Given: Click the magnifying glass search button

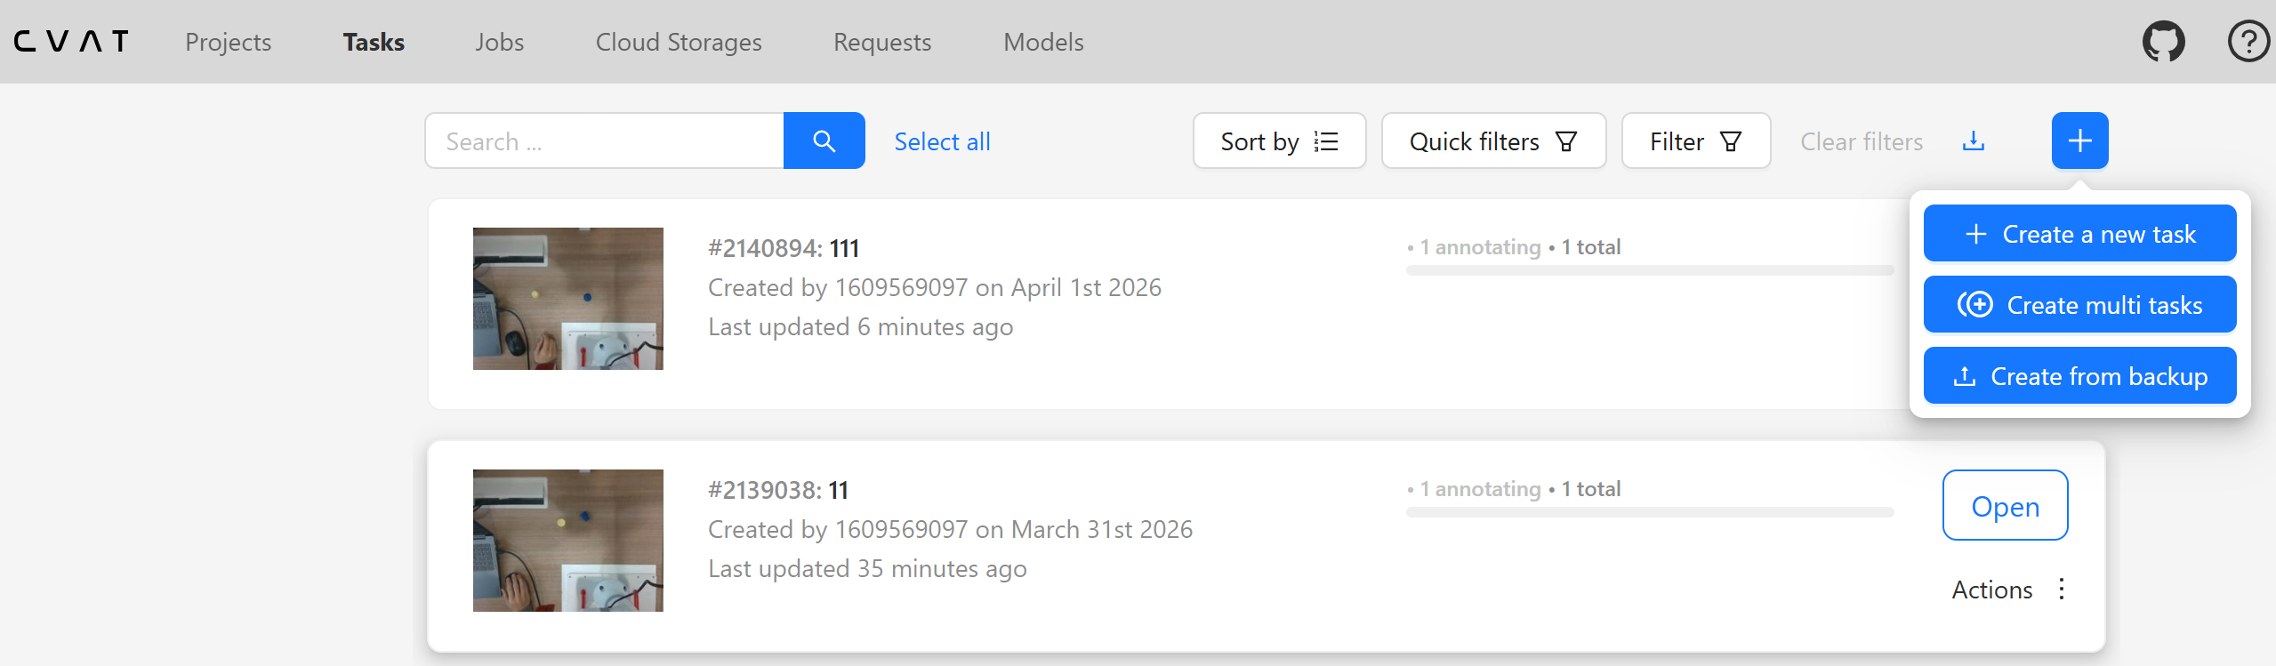Looking at the screenshot, I should 824,140.
